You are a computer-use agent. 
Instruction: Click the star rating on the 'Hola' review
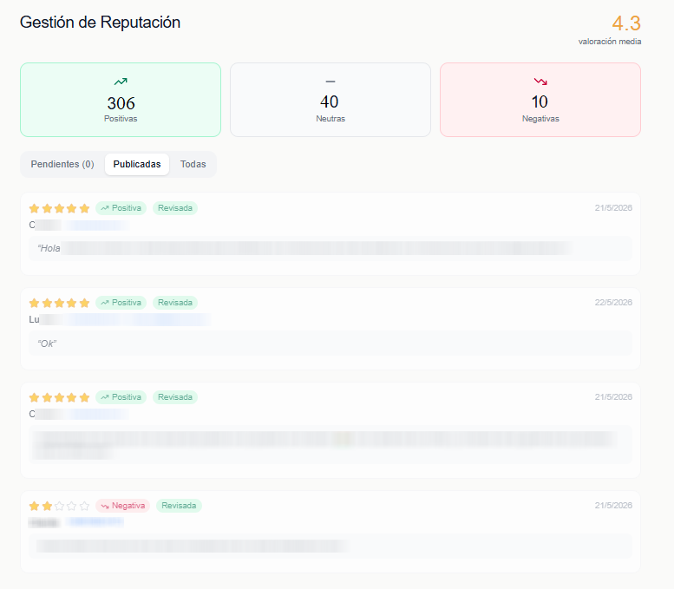tap(59, 208)
